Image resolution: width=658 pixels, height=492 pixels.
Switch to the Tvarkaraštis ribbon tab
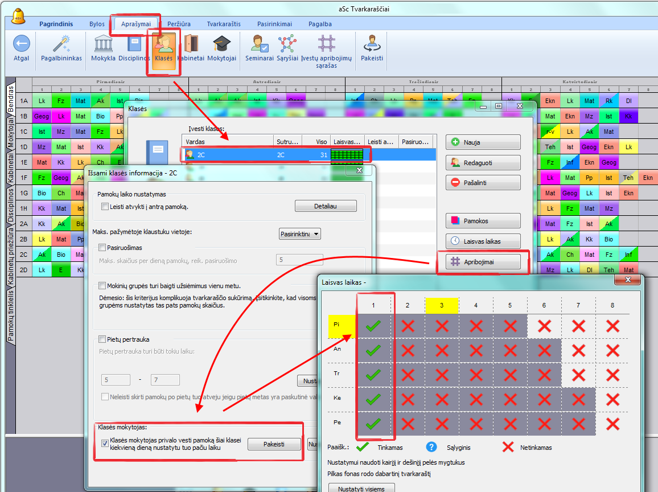click(224, 24)
